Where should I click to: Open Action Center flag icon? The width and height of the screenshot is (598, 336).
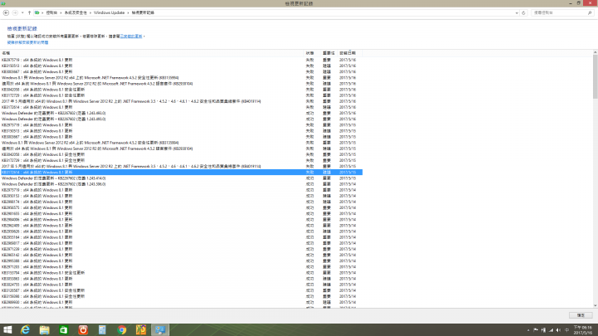(536, 330)
